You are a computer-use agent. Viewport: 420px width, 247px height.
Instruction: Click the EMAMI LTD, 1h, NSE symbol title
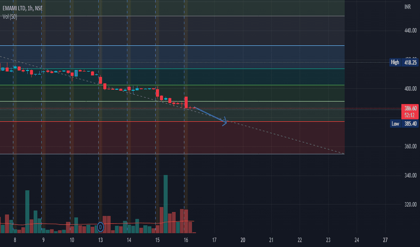[23, 8]
